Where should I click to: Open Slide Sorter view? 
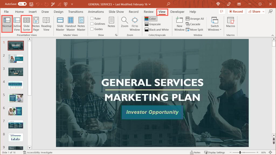[27, 24]
